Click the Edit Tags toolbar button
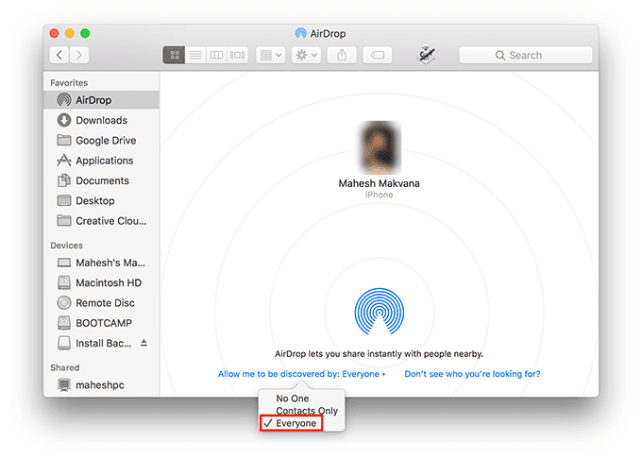 pos(378,55)
